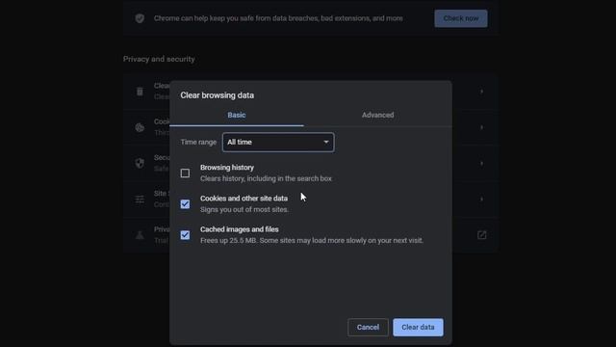This screenshot has width=616, height=347.
Task: Click the Check now button
Action: (x=461, y=18)
